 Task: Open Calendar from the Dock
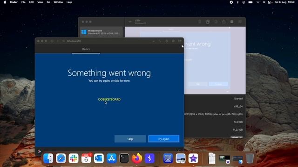pyautogui.click(x=86, y=158)
